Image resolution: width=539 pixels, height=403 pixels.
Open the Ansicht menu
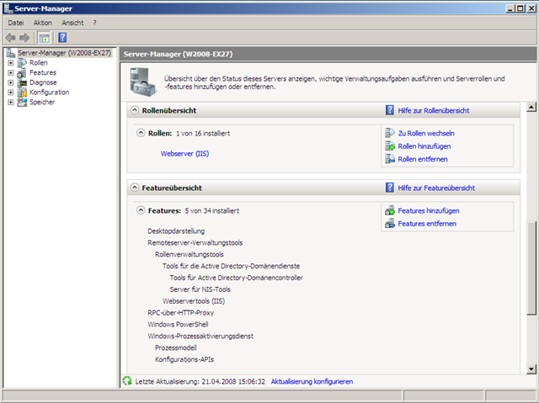point(72,23)
